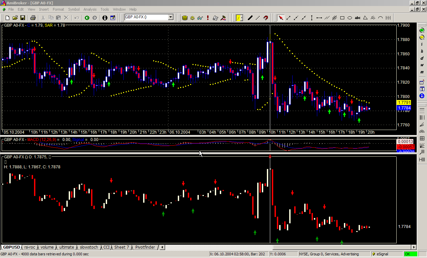Click the daily interval (d) button
This screenshot has width=427, height=258.
click(x=422, y=58)
